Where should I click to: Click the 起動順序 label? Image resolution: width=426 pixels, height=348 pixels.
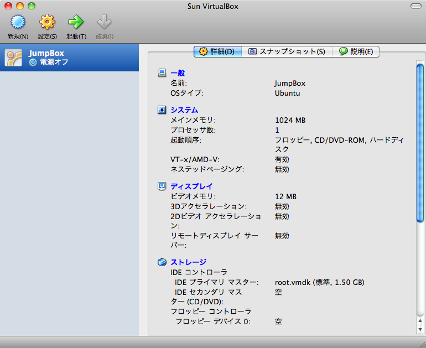coord(186,140)
